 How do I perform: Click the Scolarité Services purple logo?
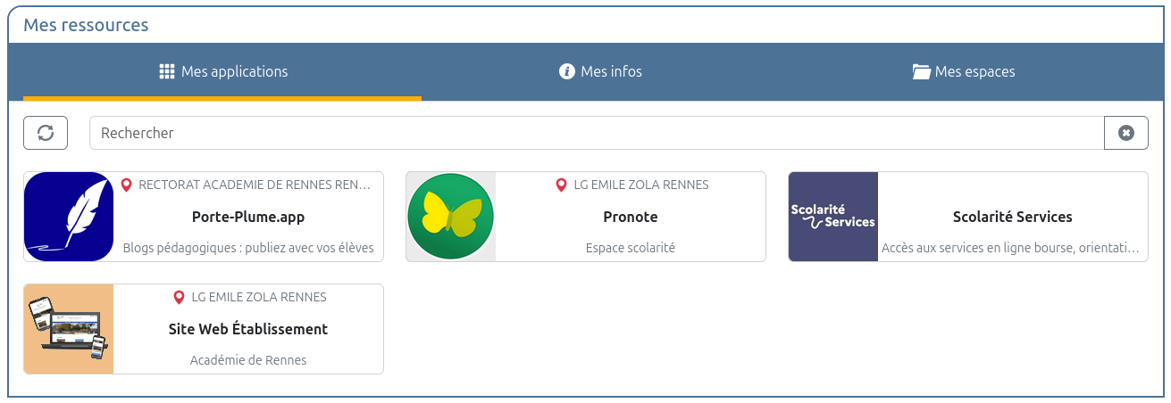point(833,217)
